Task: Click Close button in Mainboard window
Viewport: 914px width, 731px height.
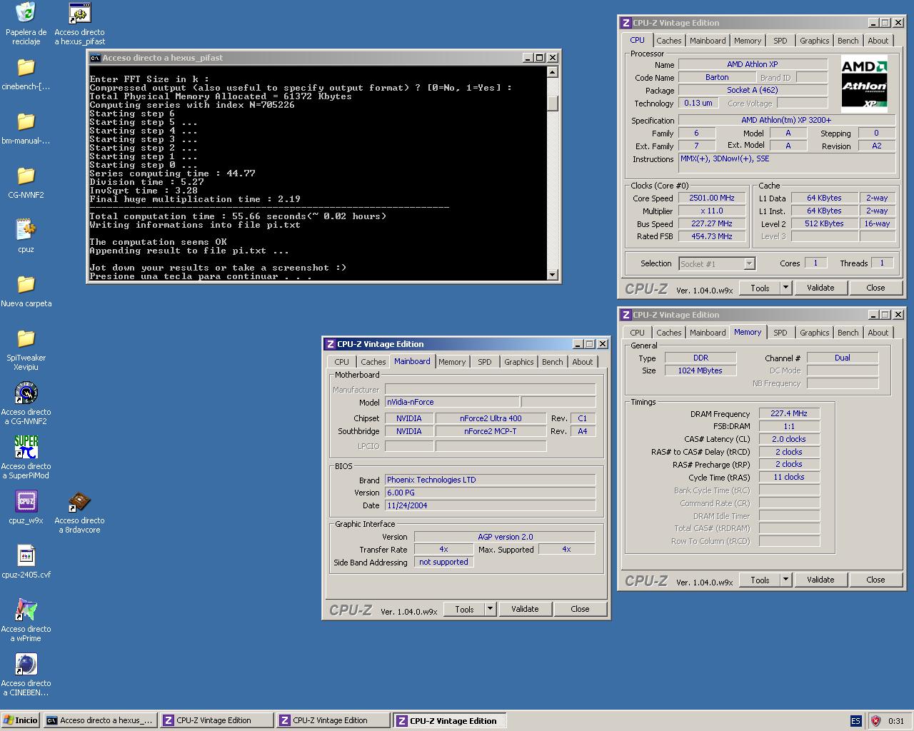Action: tap(580, 609)
